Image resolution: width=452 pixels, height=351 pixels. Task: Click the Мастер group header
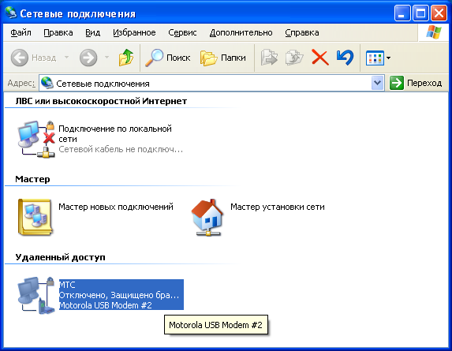tap(32, 179)
